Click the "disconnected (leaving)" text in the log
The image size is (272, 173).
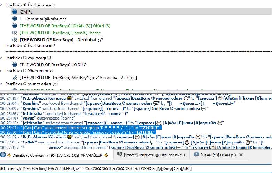pyautogui.click(x=56, y=118)
